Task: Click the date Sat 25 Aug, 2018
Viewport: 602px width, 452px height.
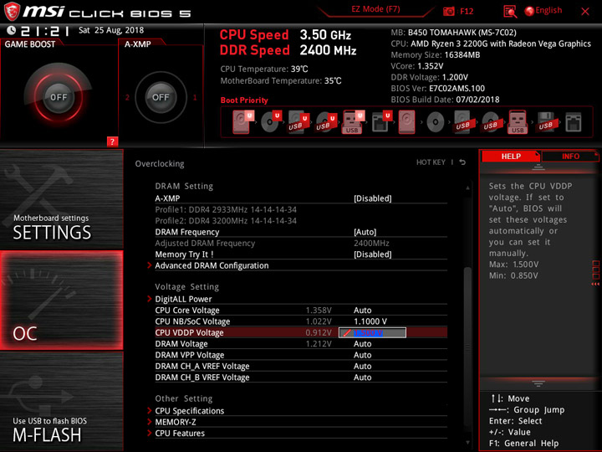Action: 111,30
